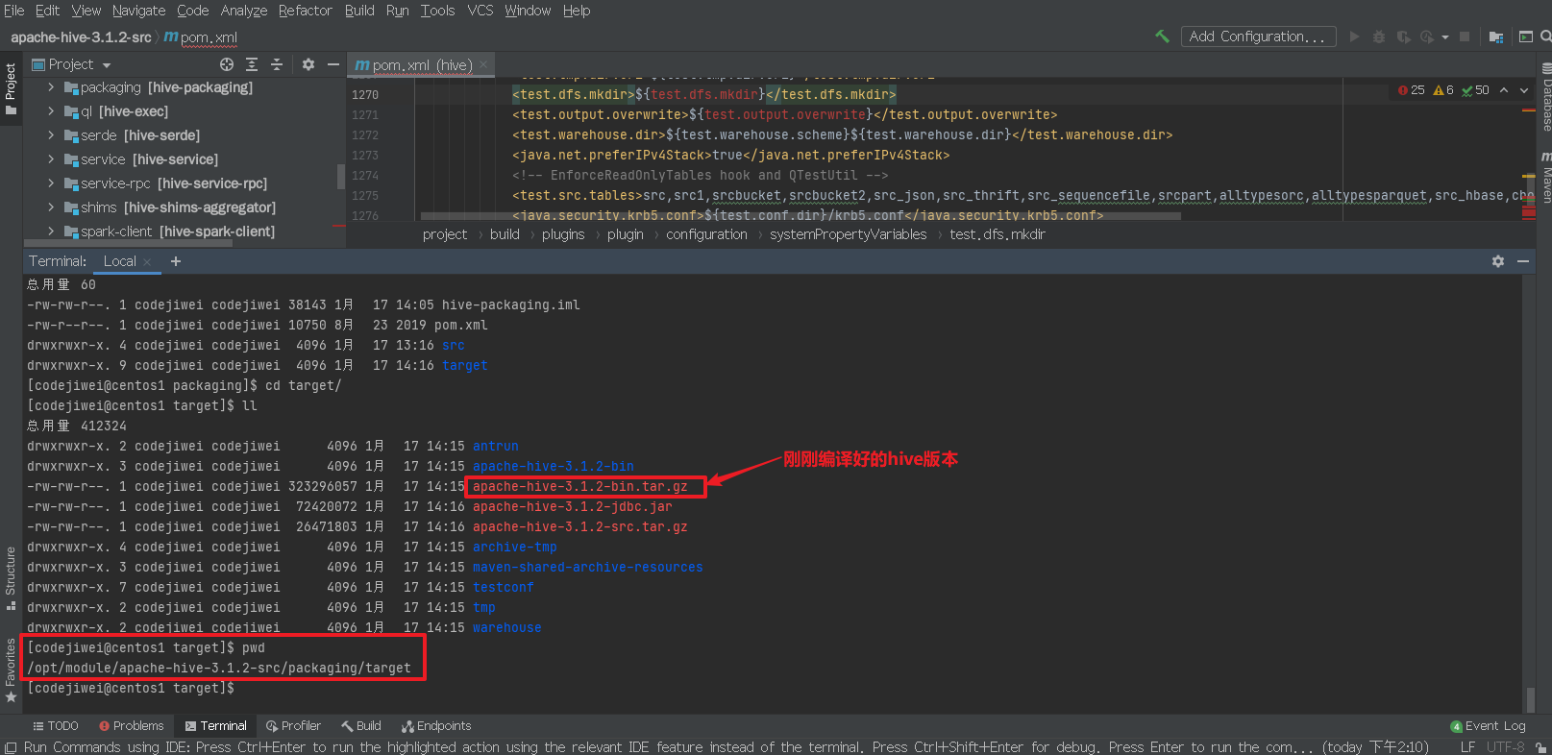Click the editor horizontal scrollbar

coord(800,216)
